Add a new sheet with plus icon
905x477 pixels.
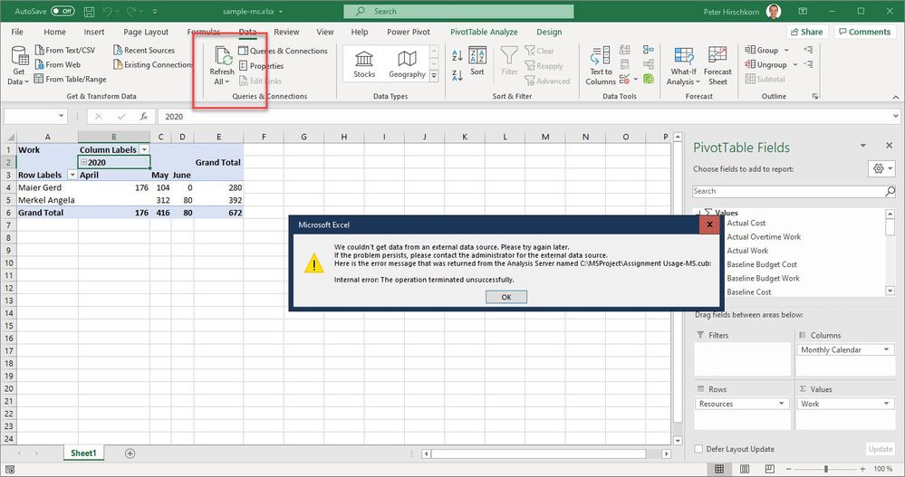pos(130,453)
